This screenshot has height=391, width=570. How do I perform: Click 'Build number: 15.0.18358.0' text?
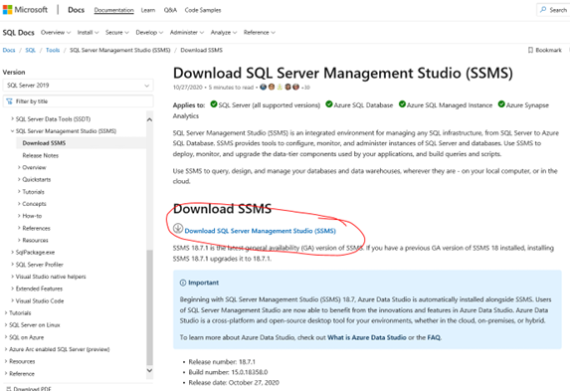pyautogui.click(x=228, y=372)
